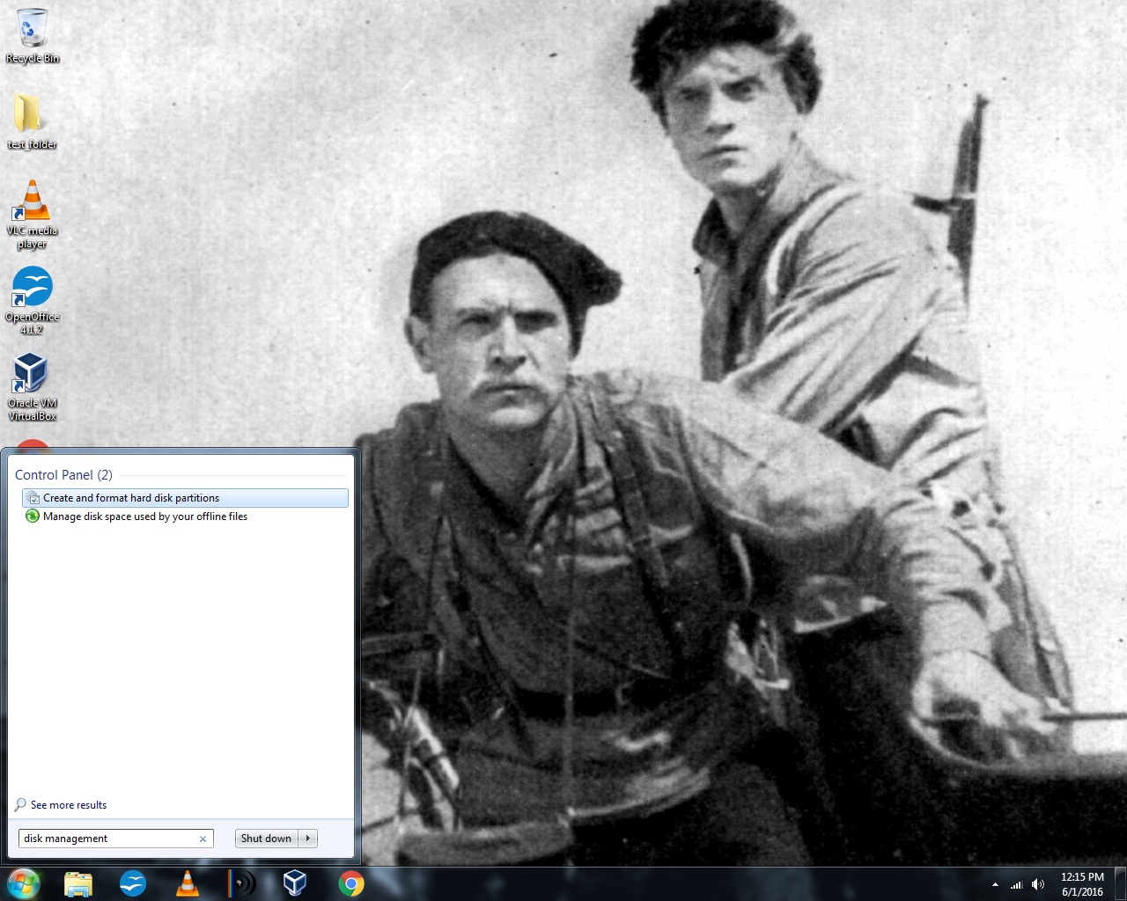Image resolution: width=1127 pixels, height=901 pixels.
Task: Show hidden system tray icons
Action: 995,884
